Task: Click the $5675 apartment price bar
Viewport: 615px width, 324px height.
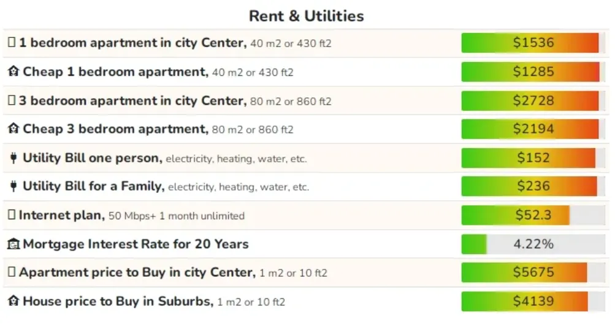Action: point(533,273)
